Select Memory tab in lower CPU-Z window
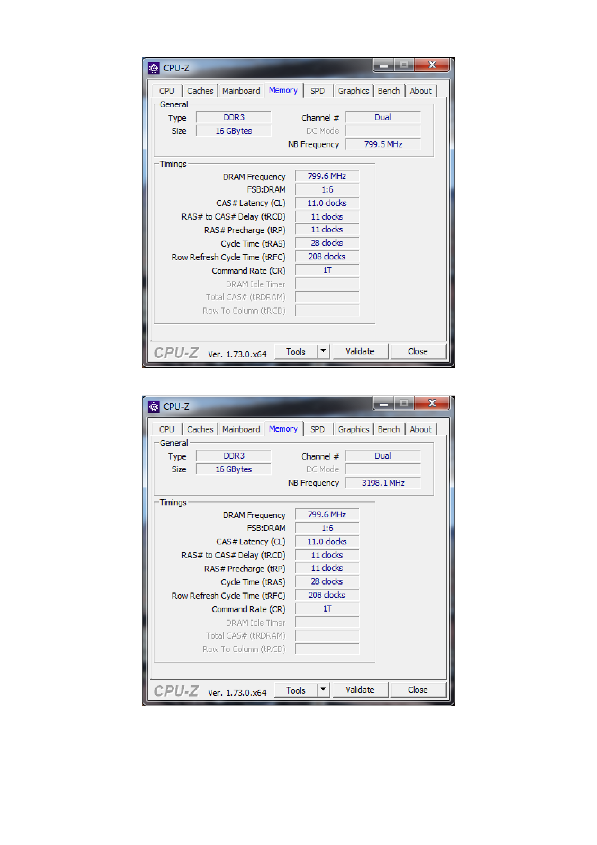Viewport: 597px width, 845px height. click(x=283, y=429)
